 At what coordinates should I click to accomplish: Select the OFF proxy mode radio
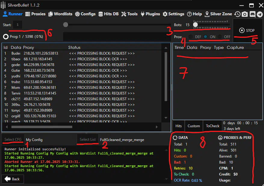coord(219,37)
